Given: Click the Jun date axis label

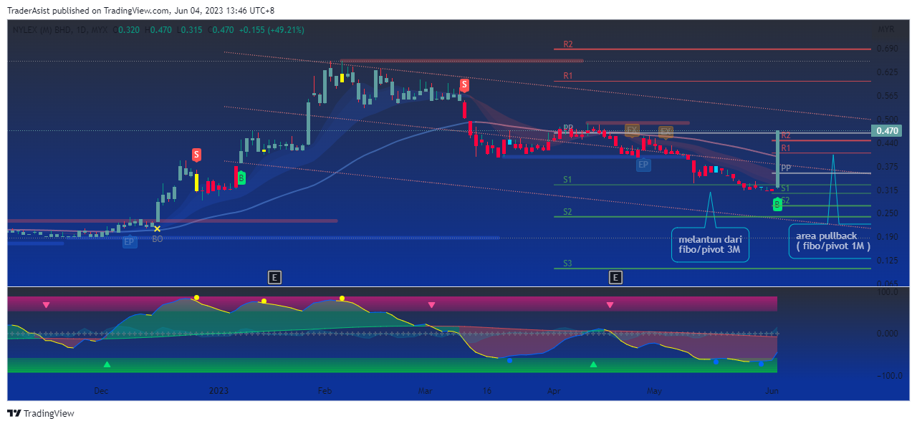Looking at the screenshot, I should [772, 392].
